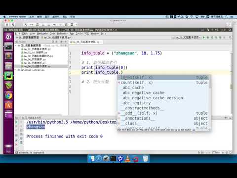Expand External Libraries node
The image size is (237, 178).
click(15, 70)
